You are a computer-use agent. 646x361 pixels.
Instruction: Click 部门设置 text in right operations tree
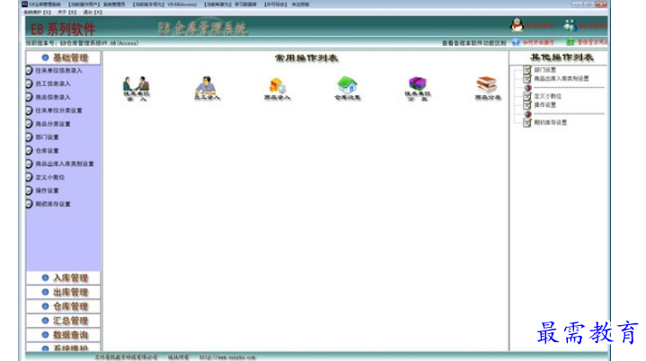[545, 69]
